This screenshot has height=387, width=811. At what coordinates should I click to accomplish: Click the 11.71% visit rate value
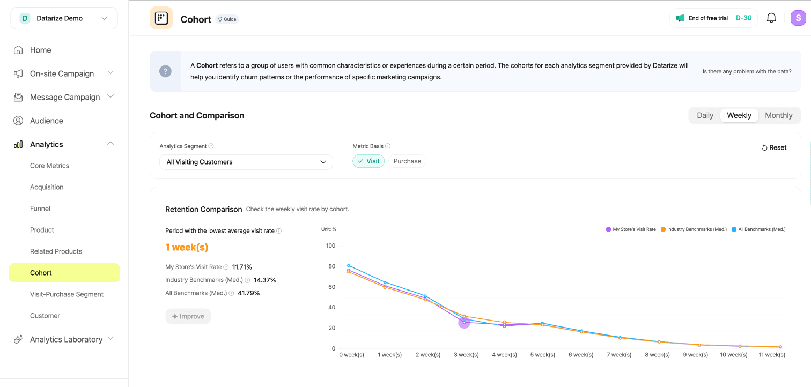(242, 267)
